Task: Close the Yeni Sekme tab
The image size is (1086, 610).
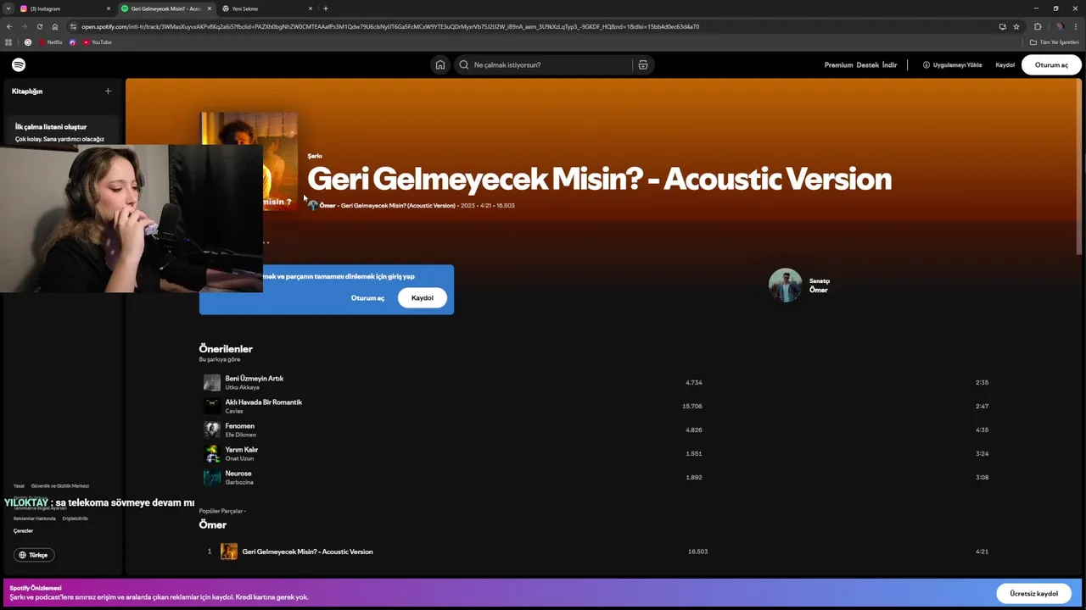Action: point(310,8)
